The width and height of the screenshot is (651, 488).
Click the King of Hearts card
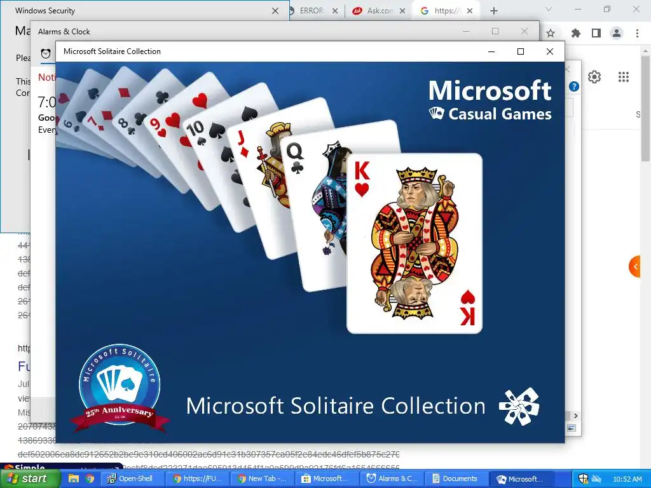(x=415, y=243)
